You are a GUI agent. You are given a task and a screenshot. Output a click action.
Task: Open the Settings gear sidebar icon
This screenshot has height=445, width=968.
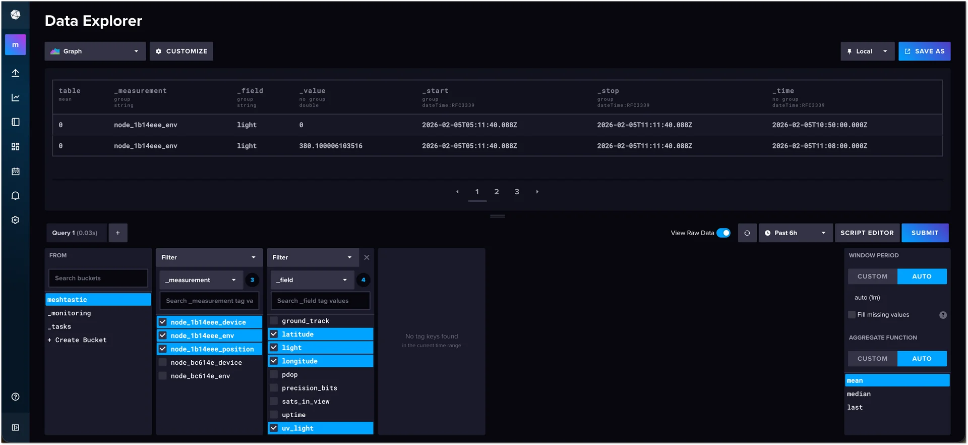[x=15, y=220]
